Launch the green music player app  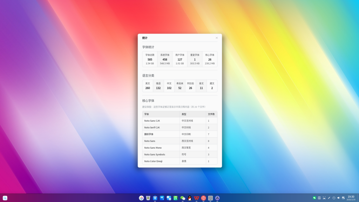tap(176, 198)
